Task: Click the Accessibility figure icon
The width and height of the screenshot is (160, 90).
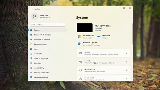Action: [31, 68]
